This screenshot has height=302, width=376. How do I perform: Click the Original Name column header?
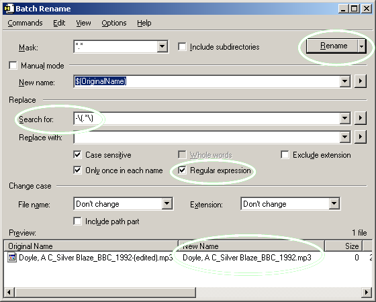(x=91, y=246)
